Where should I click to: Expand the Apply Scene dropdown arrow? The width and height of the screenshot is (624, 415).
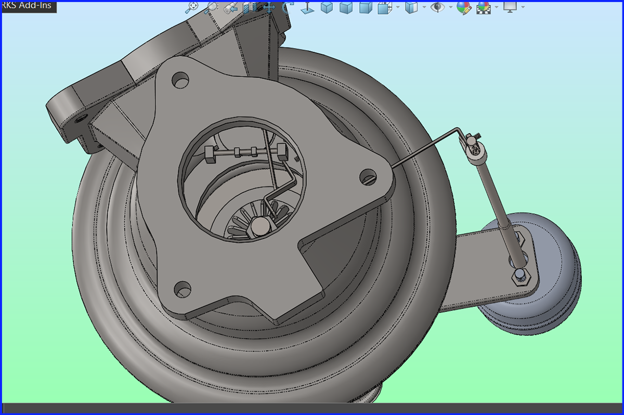click(x=497, y=7)
